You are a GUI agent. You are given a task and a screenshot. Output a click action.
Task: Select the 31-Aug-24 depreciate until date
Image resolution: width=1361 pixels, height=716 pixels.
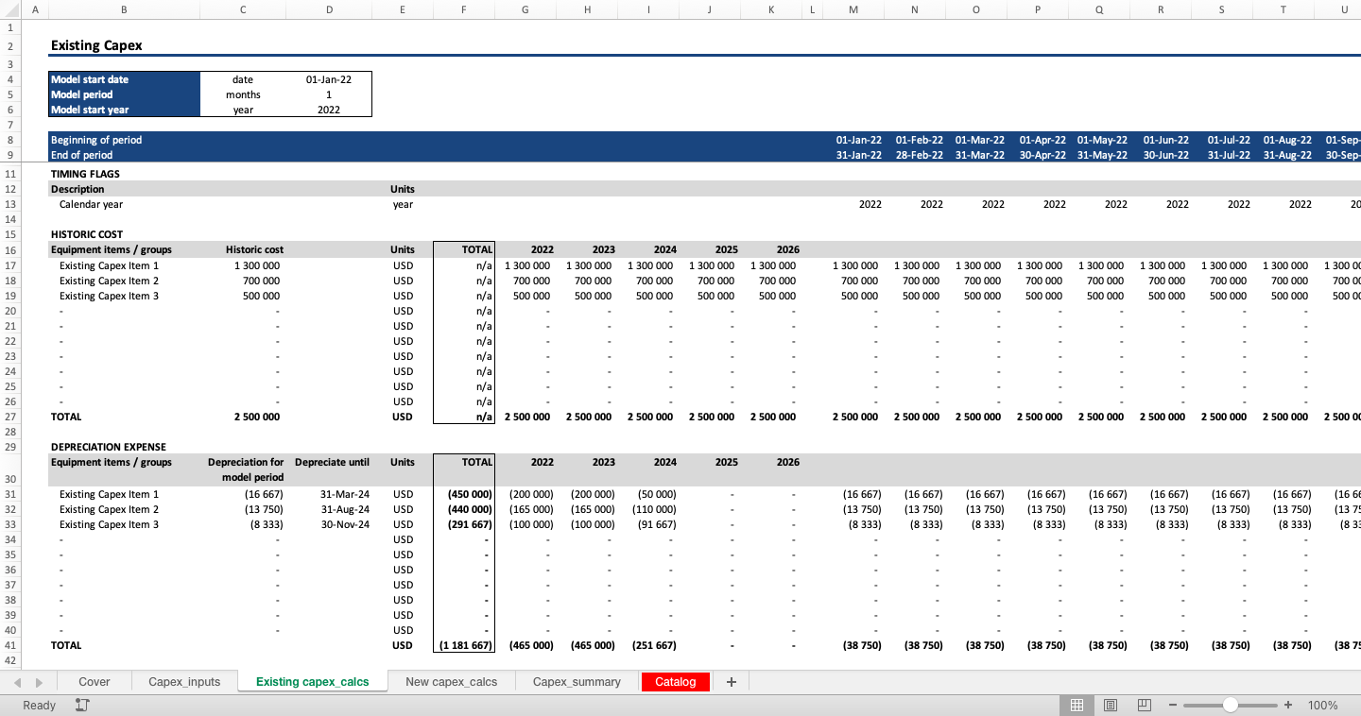pos(329,509)
